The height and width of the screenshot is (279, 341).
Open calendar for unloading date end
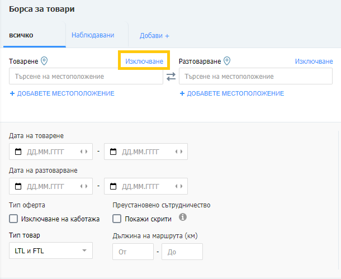click(x=113, y=186)
